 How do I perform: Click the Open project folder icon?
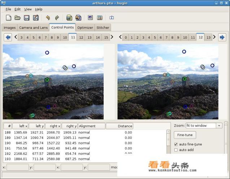17,18
